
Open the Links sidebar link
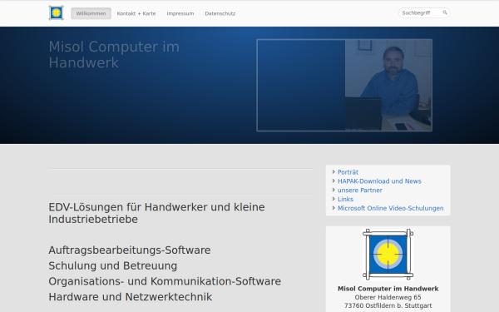point(345,199)
